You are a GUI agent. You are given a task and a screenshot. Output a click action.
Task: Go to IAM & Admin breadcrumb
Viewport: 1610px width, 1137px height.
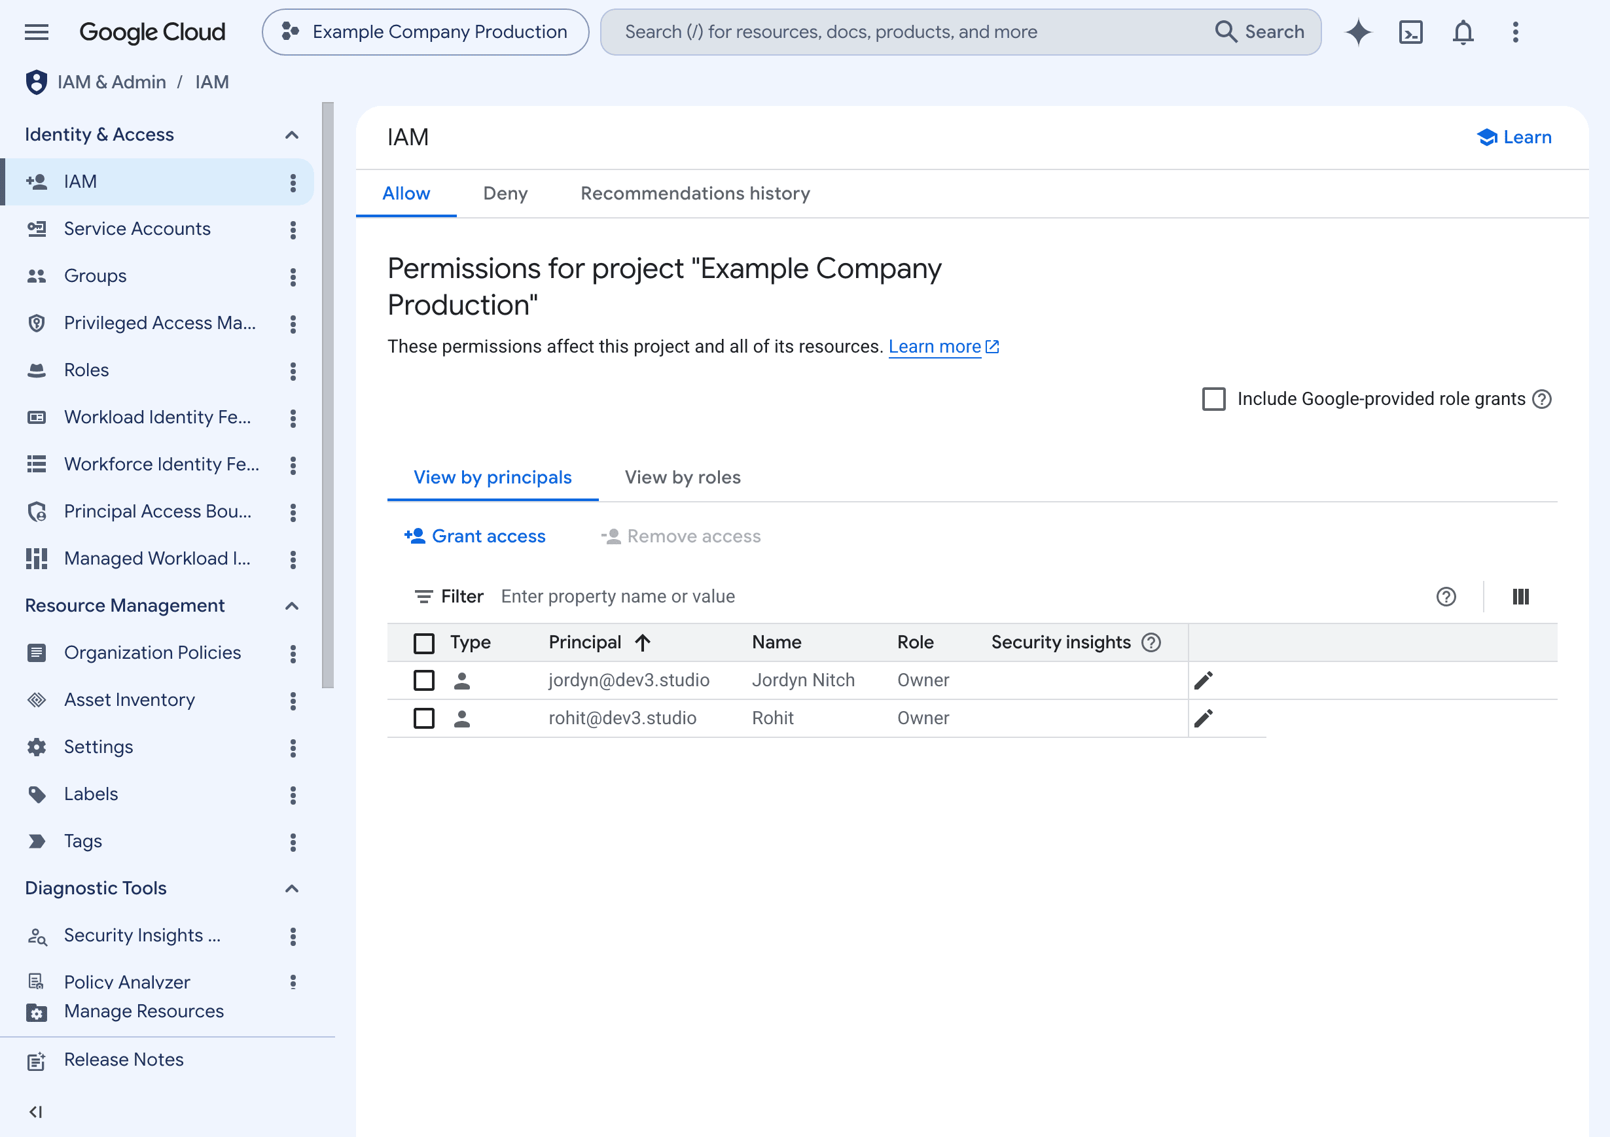pos(111,82)
